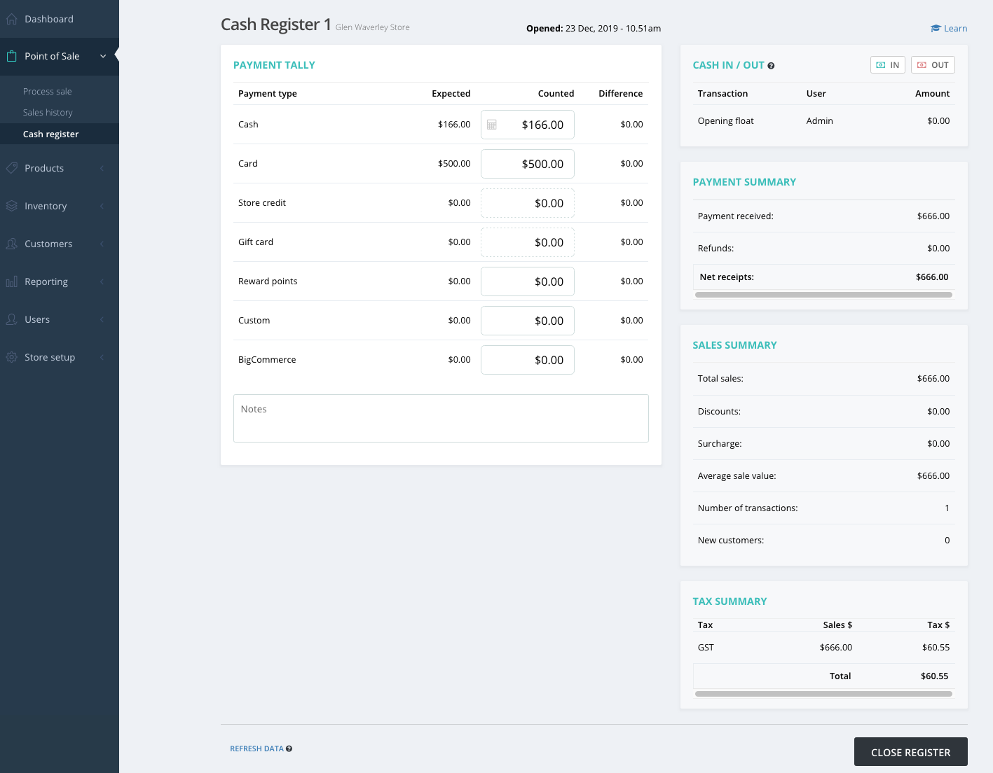Click the Reward points counted field
The width and height of the screenshot is (993, 773).
tap(528, 281)
